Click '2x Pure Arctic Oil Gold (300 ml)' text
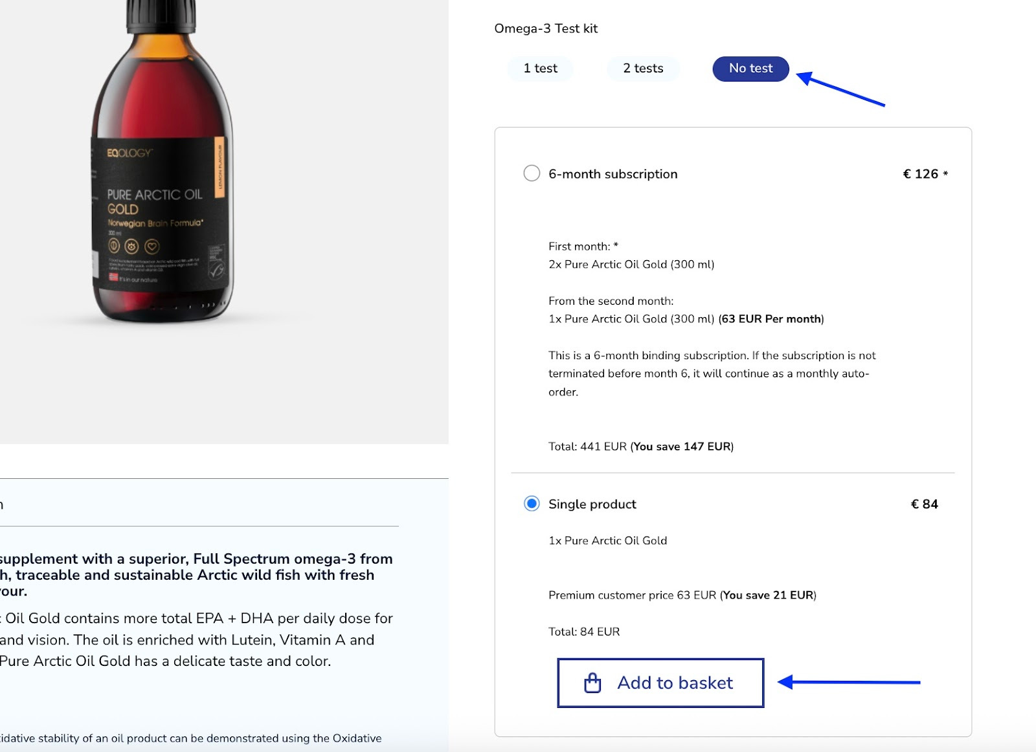This screenshot has width=1036, height=752. (x=631, y=265)
